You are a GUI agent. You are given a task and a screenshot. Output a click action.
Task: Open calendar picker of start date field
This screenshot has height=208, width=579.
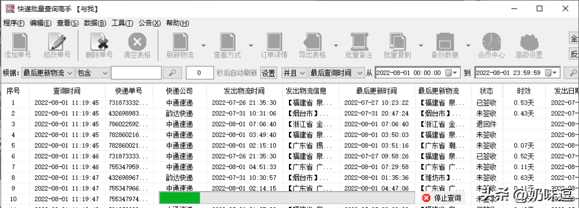451,73
